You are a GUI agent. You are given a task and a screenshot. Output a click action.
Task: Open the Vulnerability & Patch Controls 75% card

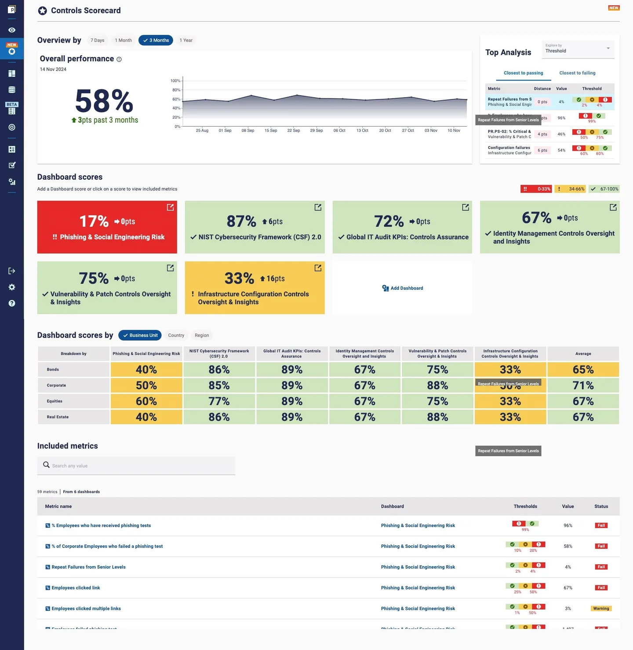click(x=107, y=288)
